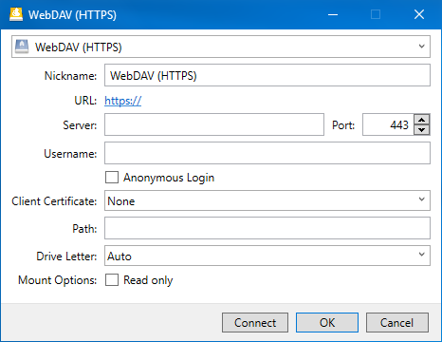Confirm with the OK button

pos(327,323)
